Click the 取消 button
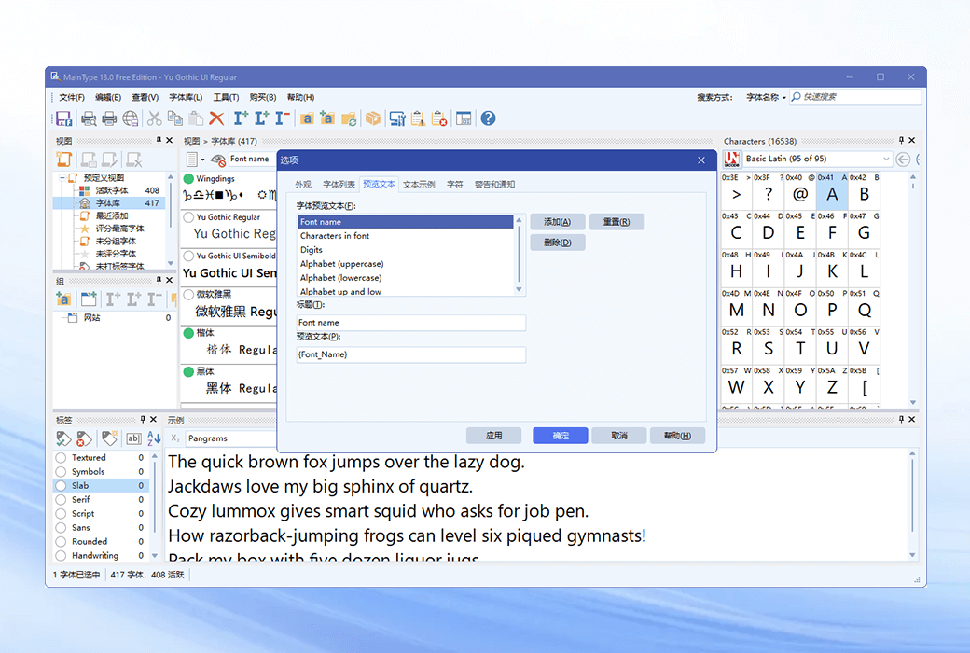970x653 pixels. (x=619, y=436)
